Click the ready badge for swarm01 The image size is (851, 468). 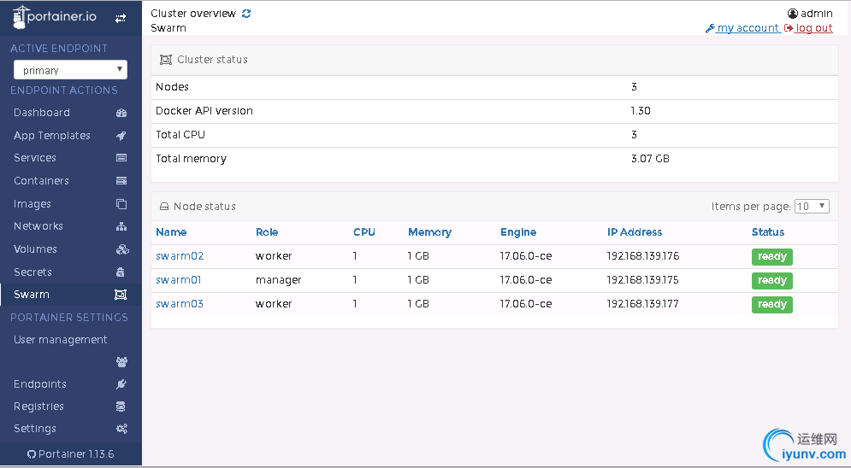pyautogui.click(x=771, y=281)
